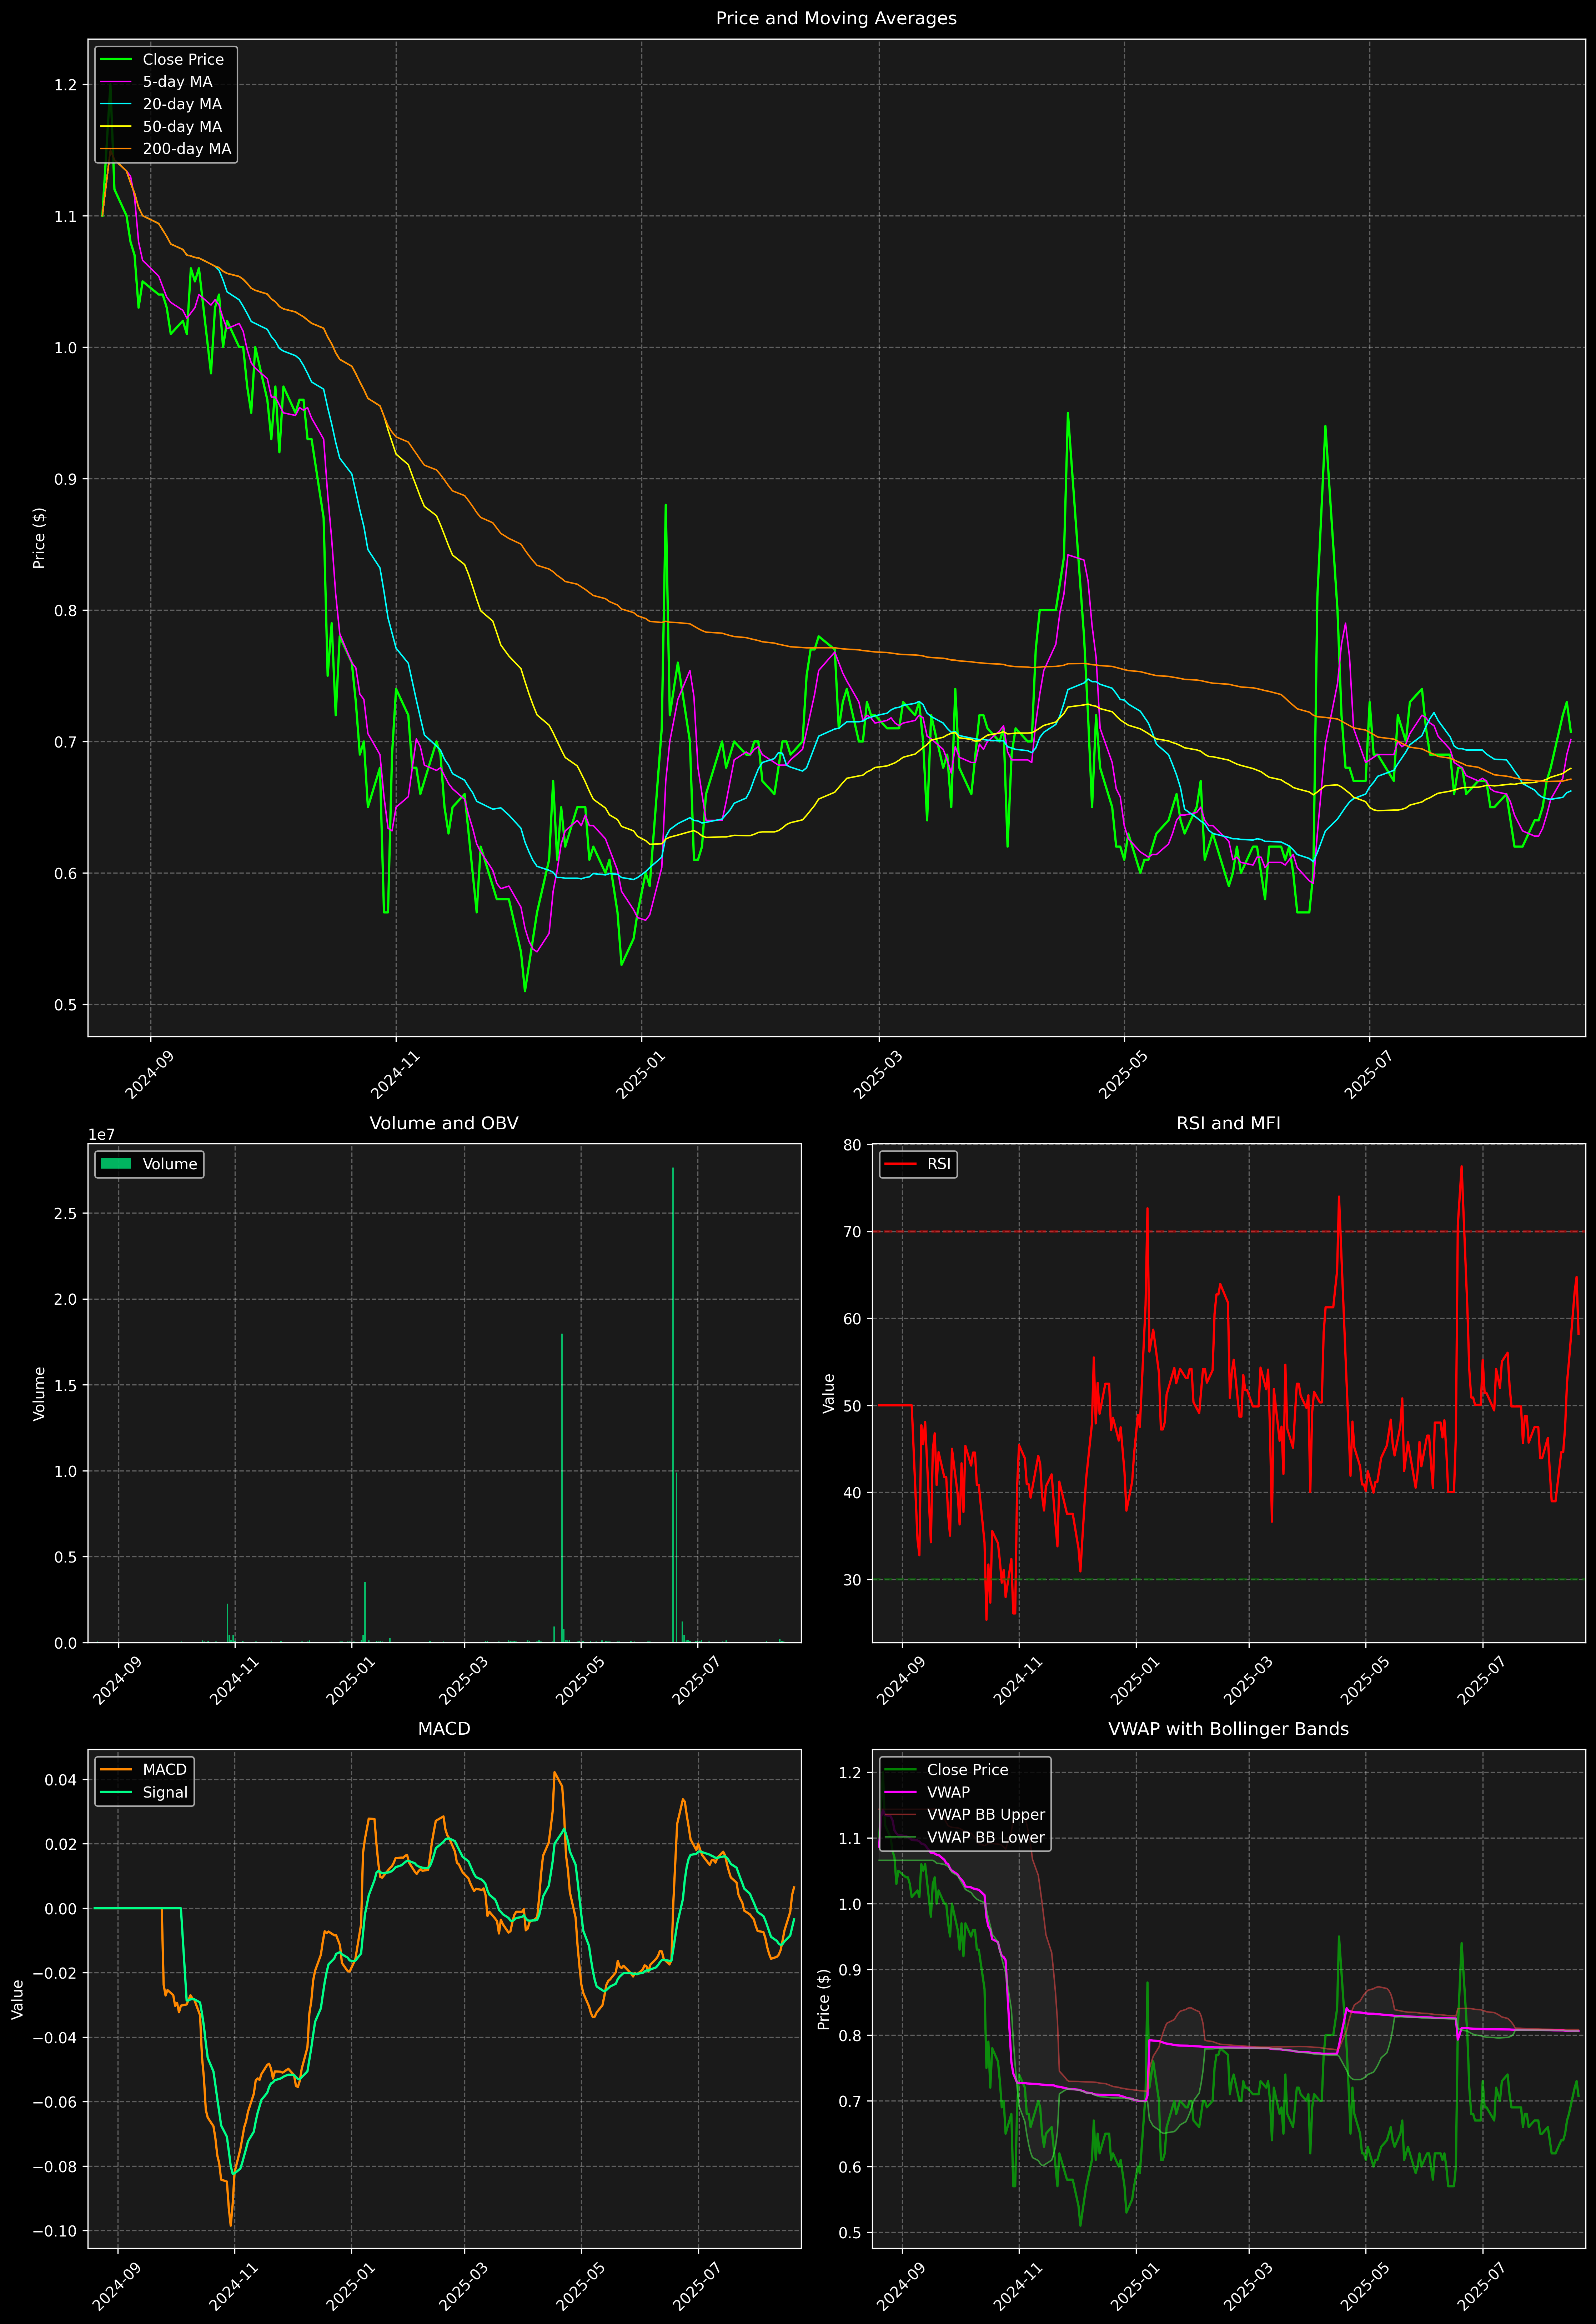Click the 5-day MA legend line swatch

pyautogui.click(x=116, y=82)
